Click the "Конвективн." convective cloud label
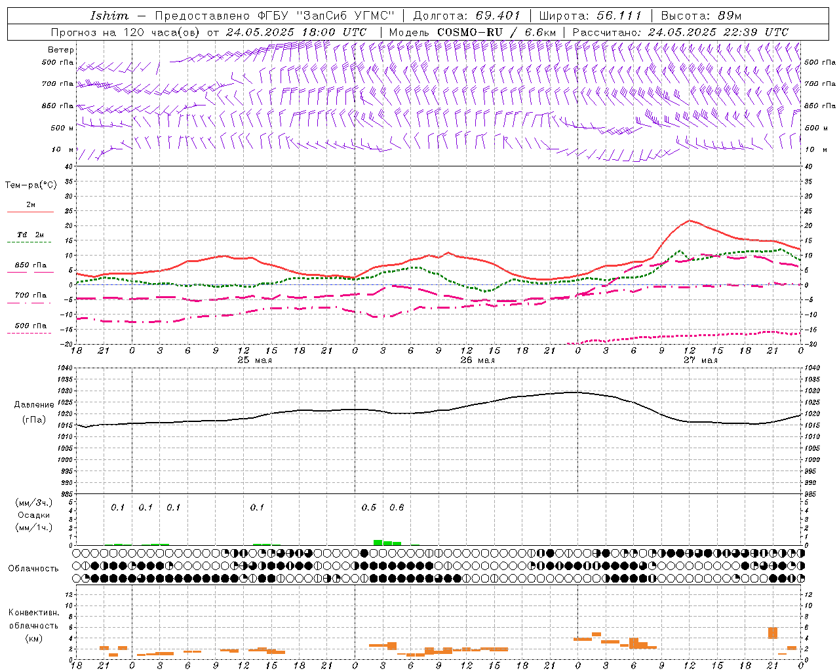 (33, 613)
